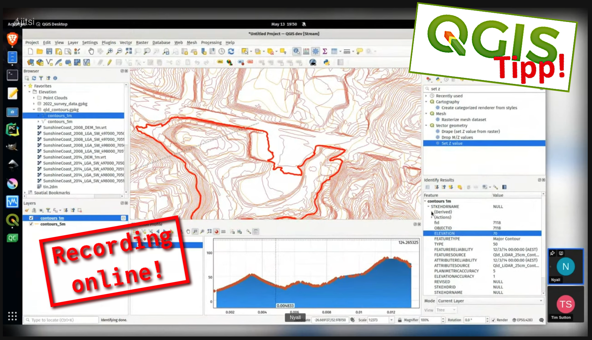592x340 pixels.
Task: Open the Mode Current Layer dropdown
Action: click(x=490, y=301)
